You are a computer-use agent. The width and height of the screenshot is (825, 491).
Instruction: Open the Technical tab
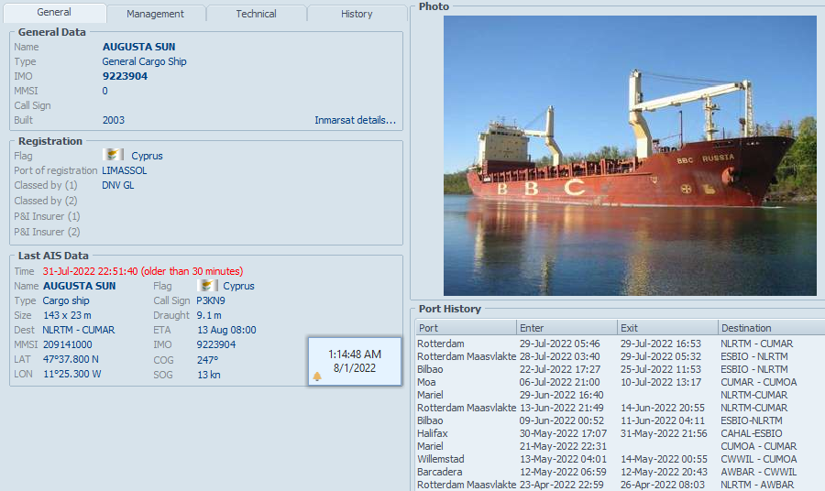(256, 14)
